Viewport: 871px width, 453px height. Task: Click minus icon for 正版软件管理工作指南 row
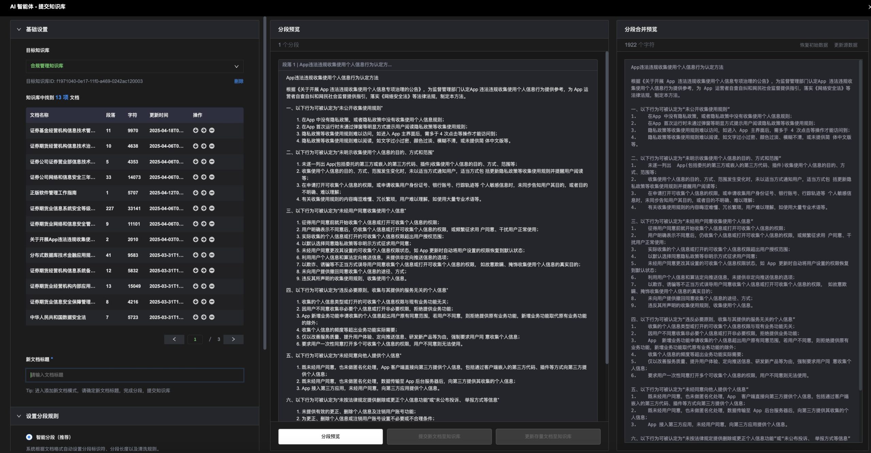(212, 193)
